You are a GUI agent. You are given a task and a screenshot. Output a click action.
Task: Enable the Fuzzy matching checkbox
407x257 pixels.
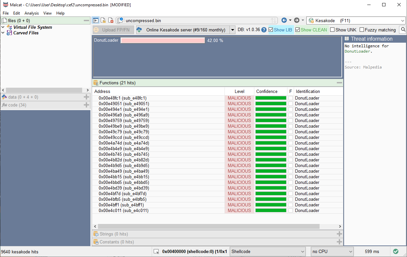pyautogui.click(x=362, y=30)
